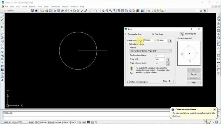Click the Center point Y input field
This screenshot has width=221, height=124.
pyautogui.click(x=162, y=40)
